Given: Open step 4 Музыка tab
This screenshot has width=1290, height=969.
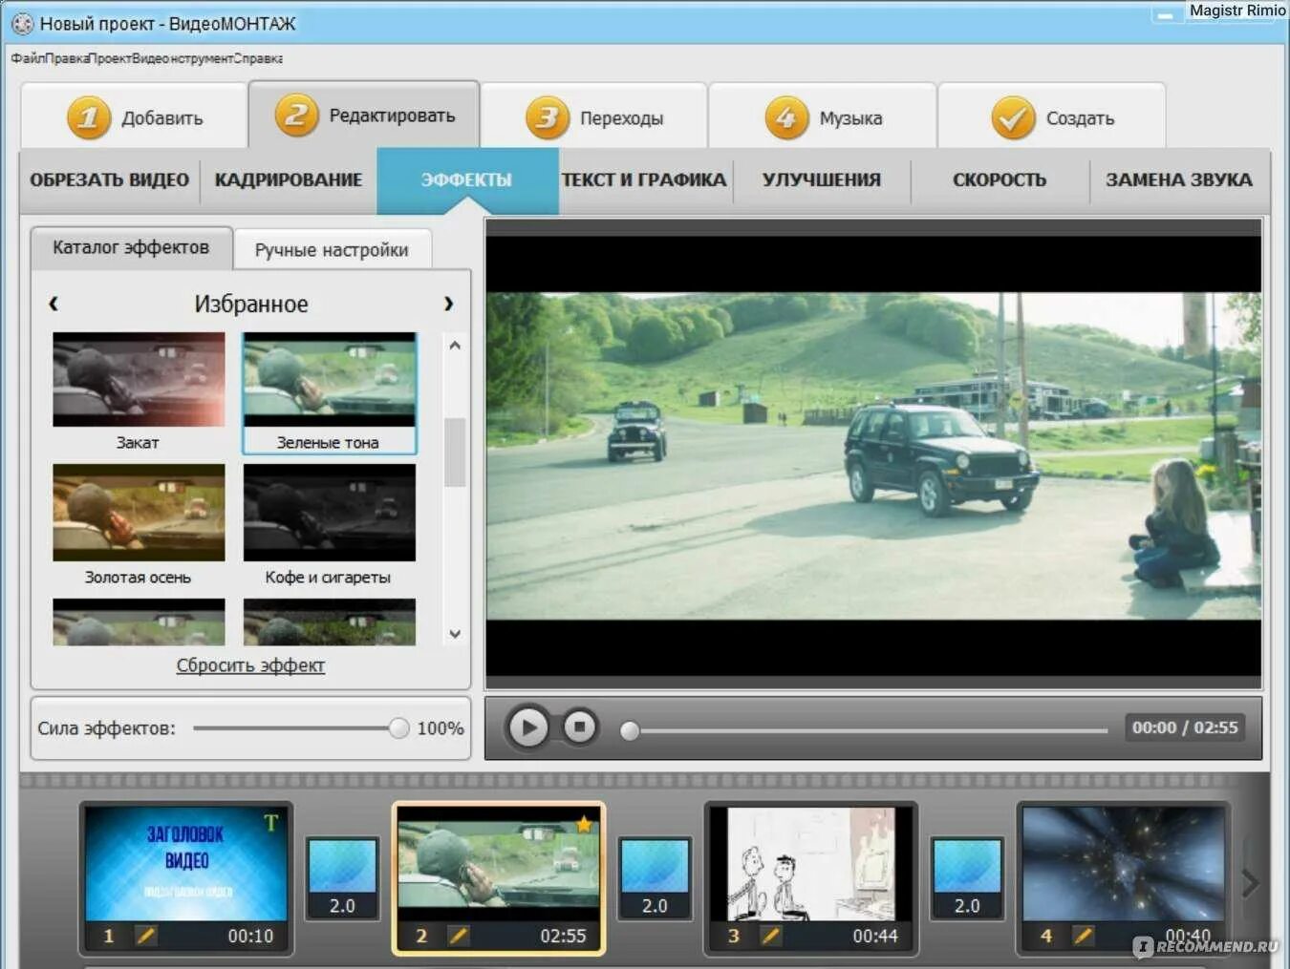Looking at the screenshot, I should (822, 116).
